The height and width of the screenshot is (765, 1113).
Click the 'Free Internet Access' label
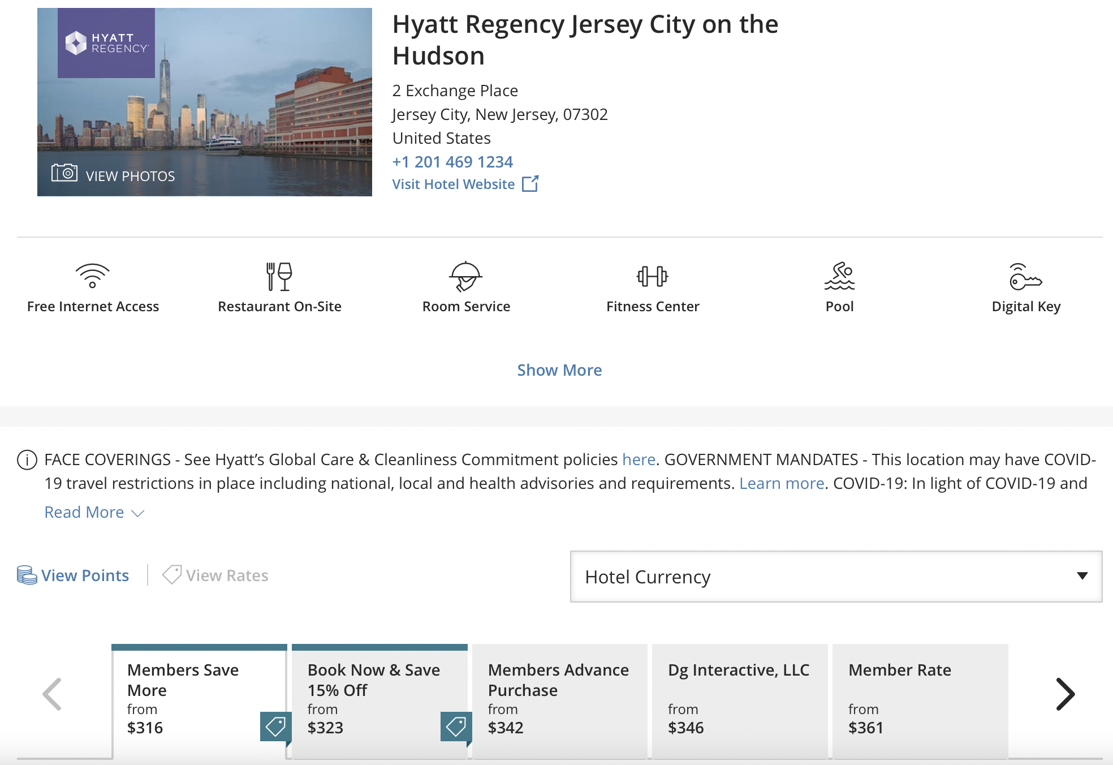tap(93, 306)
